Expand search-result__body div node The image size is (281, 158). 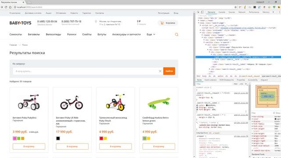point(209,69)
